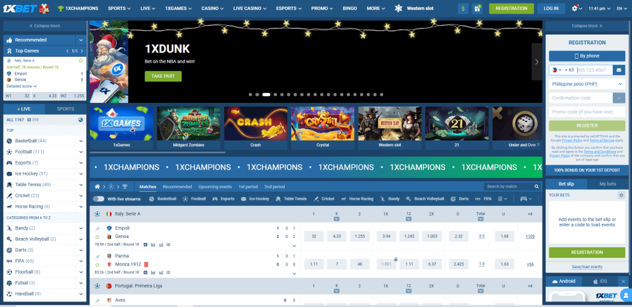Filter matches by Darts
Image resolution: width=632 pixels, height=307 pixels.
(459, 199)
